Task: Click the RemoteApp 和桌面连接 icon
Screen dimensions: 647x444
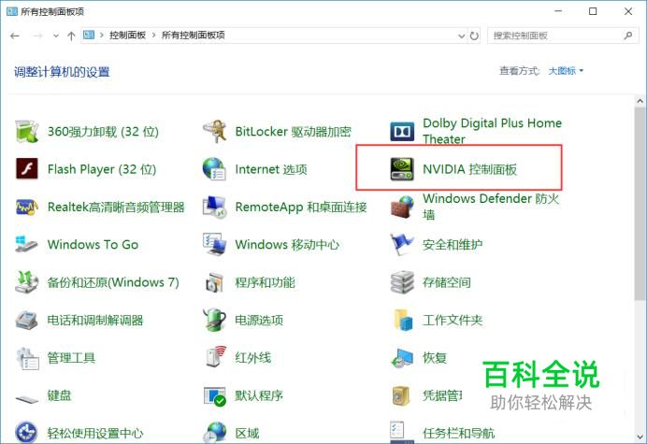Action: (x=214, y=207)
